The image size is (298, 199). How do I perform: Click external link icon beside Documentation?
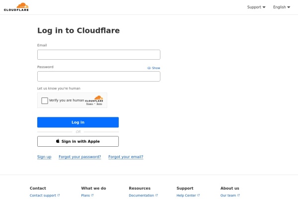click(157, 196)
